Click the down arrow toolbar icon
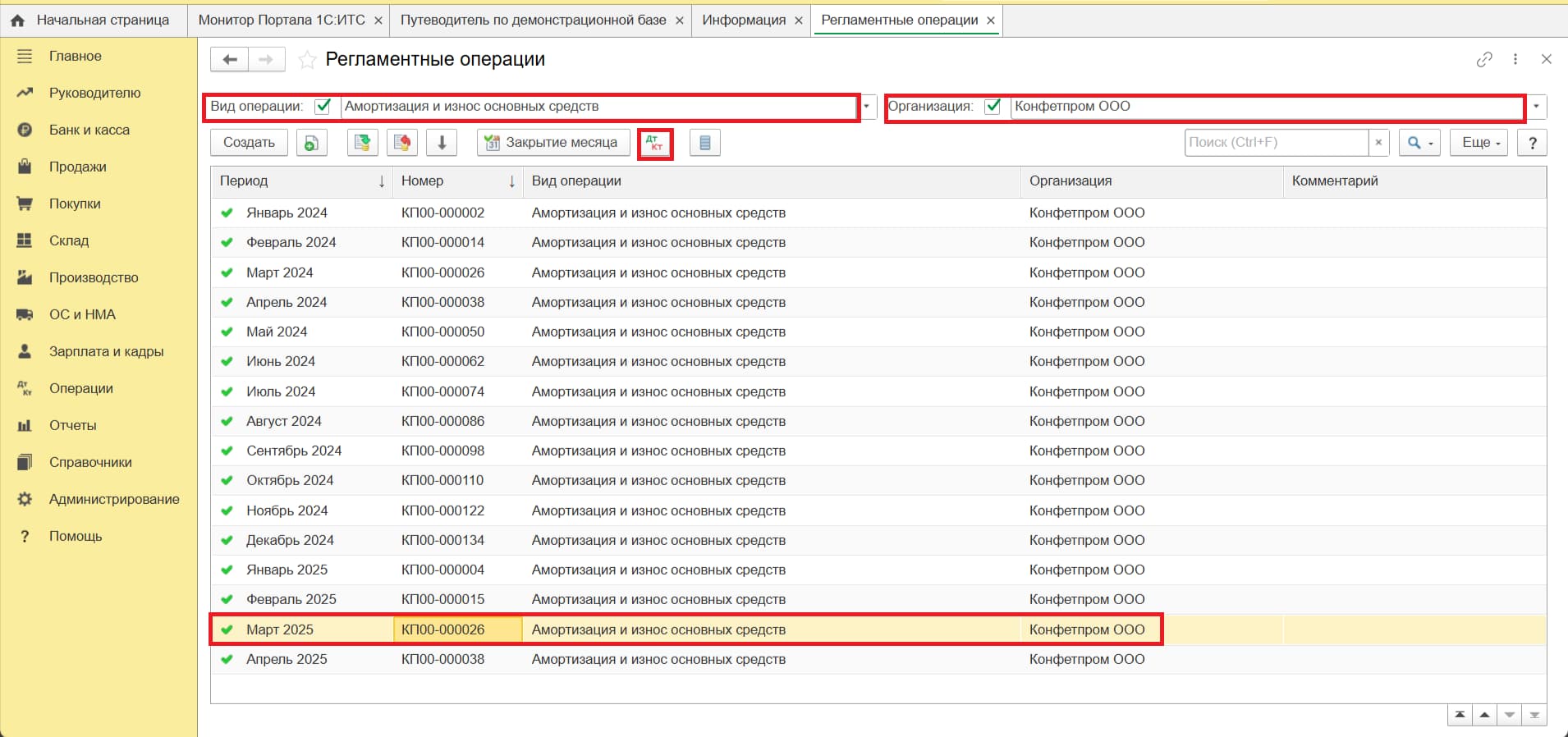Screen dimensions: 1568x737 [442, 143]
